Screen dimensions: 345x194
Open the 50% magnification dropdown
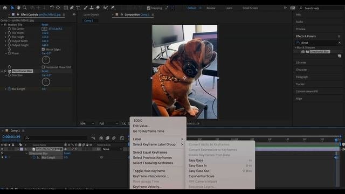pos(87,123)
